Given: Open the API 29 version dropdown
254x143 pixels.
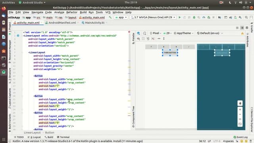Looking at the screenshot, I should coord(167,33).
